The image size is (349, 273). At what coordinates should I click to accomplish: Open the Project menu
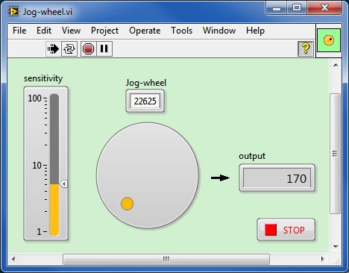[x=104, y=31]
